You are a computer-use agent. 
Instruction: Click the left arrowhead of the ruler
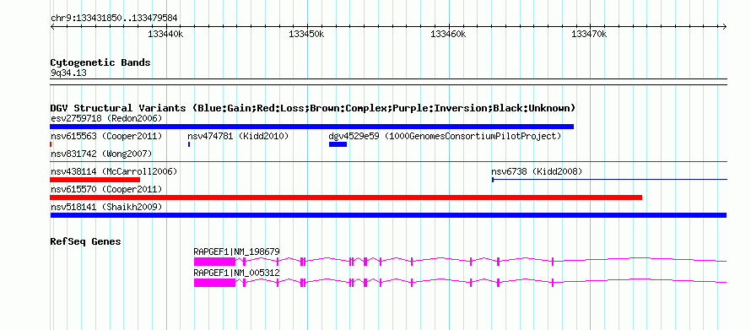[x=52, y=26]
